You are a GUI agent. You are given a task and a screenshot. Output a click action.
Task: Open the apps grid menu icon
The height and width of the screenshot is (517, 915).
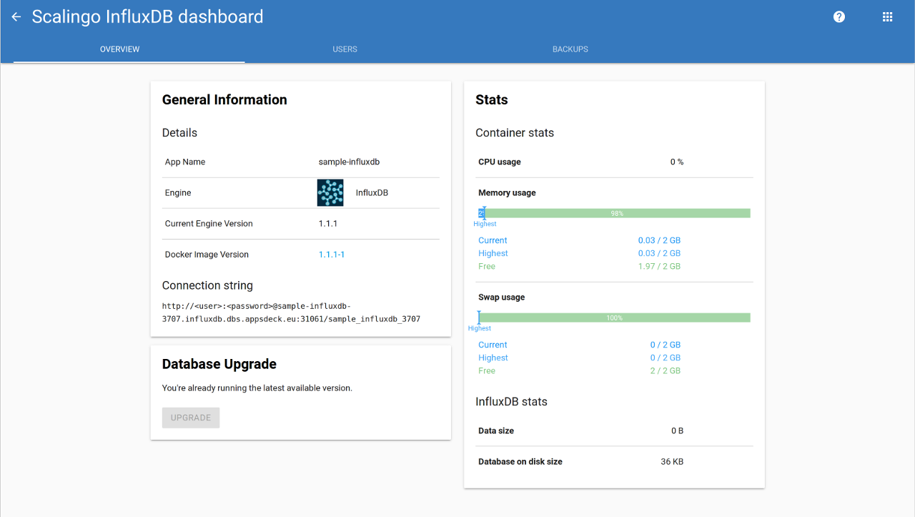[x=888, y=16]
